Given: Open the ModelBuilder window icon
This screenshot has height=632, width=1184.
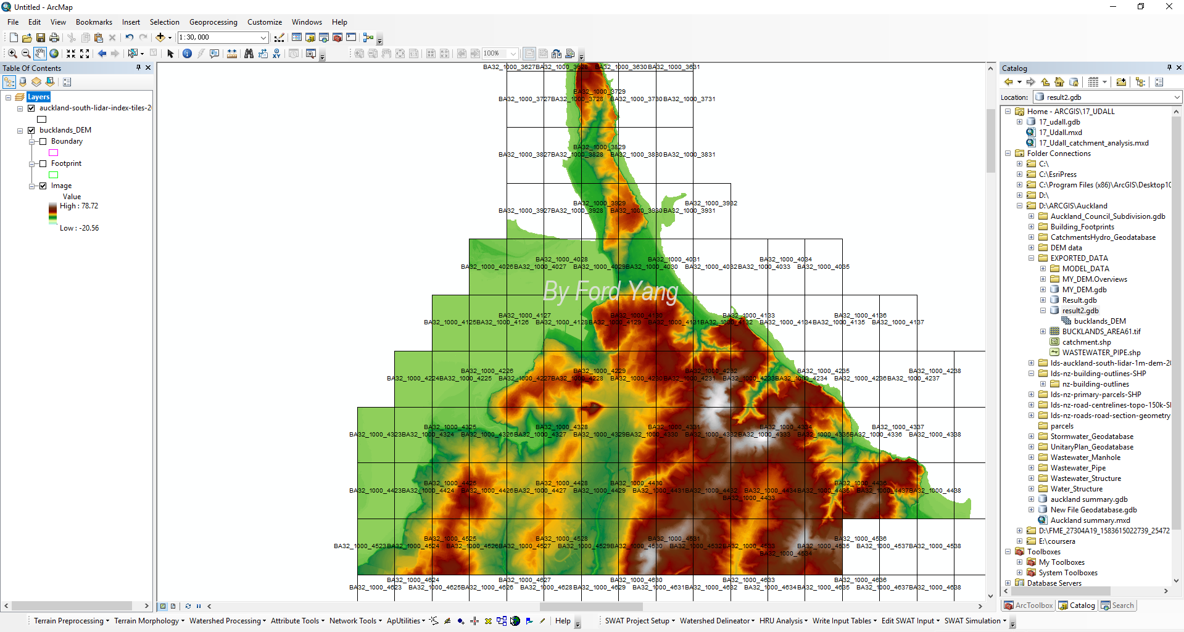Looking at the screenshot, I should click(x=368, y=38).
